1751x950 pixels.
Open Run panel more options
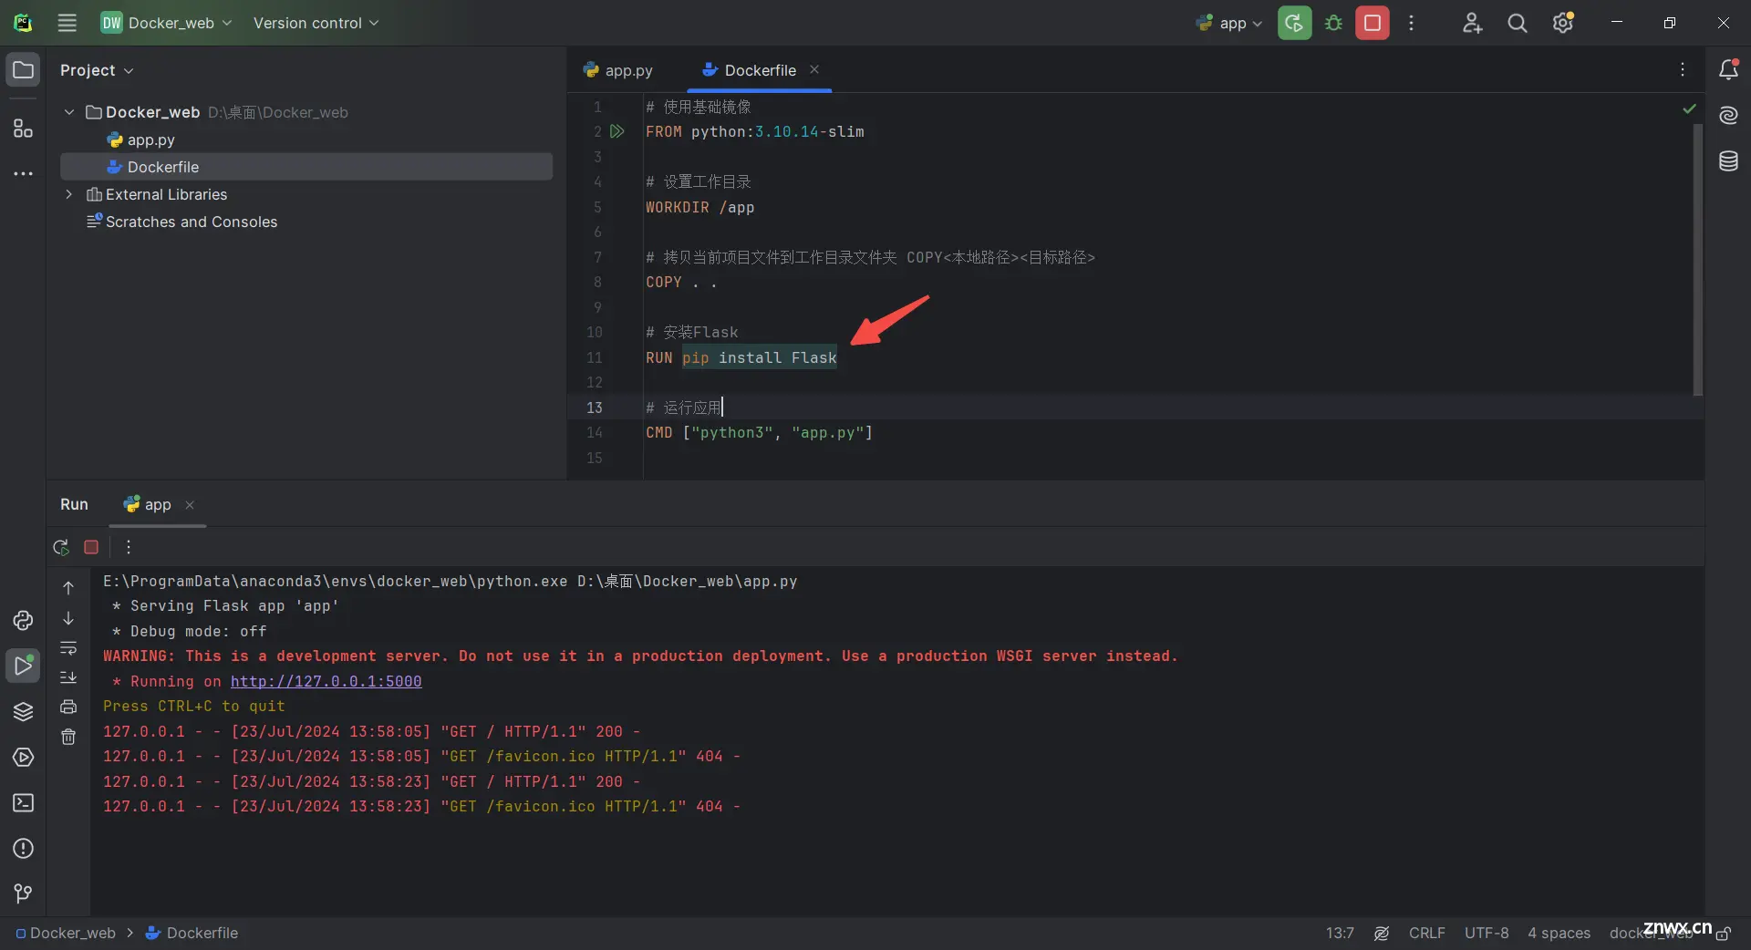(x=129, y=547)
